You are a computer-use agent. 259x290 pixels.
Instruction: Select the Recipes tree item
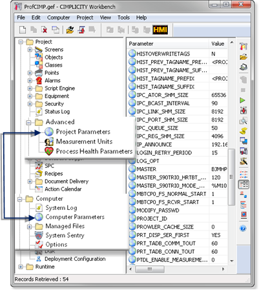coord(54,174)
